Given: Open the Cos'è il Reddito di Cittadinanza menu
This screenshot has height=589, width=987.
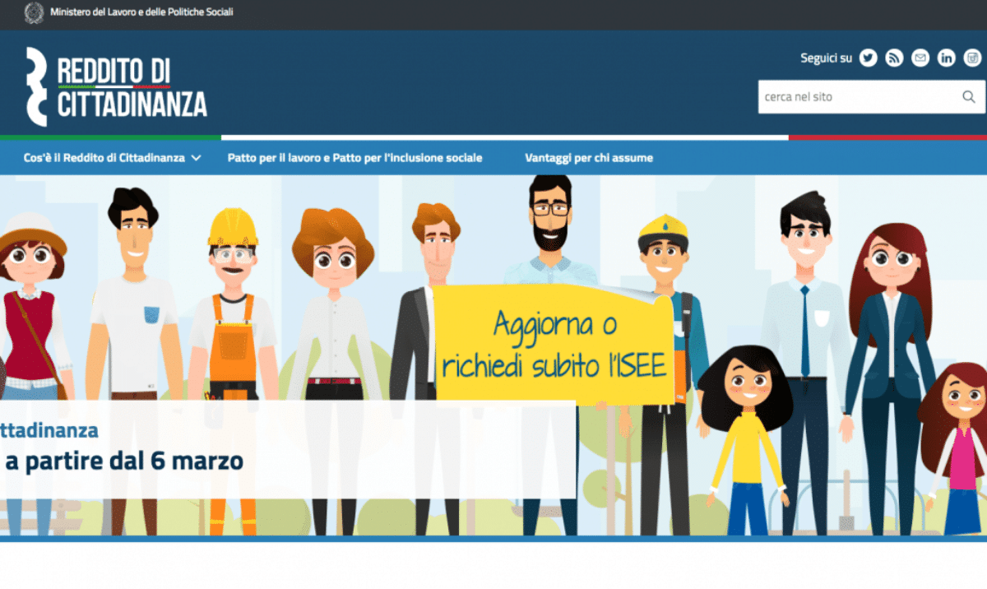Looking at the screenshot, I should pyautogui.click(x=104, y=158).
